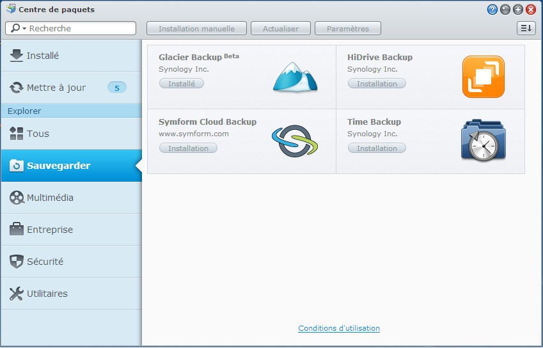Click the help question mark icon
The height and width of the screenshot is (348, 543).
[x=492, y=10]
